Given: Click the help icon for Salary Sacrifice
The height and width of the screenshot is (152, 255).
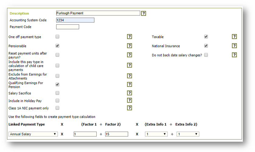Looking at the screenshot, I should click(129, 93).
